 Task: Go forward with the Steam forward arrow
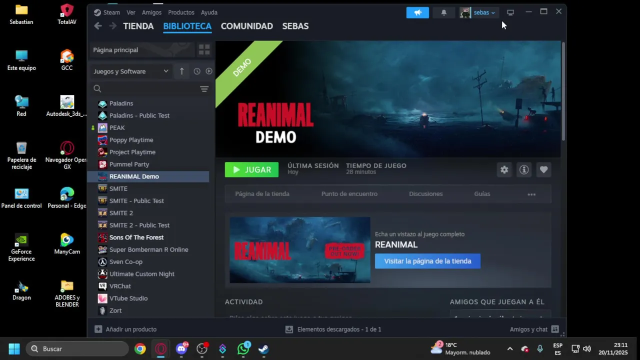tap(113, 26)
